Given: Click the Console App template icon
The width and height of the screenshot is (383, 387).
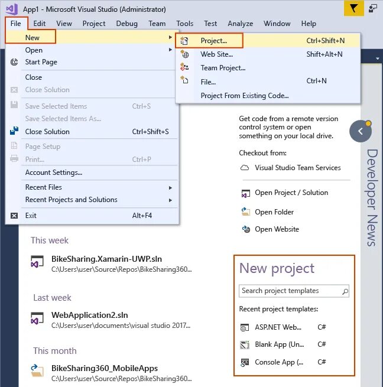Looking at the screenshot, I should [245, 363].
